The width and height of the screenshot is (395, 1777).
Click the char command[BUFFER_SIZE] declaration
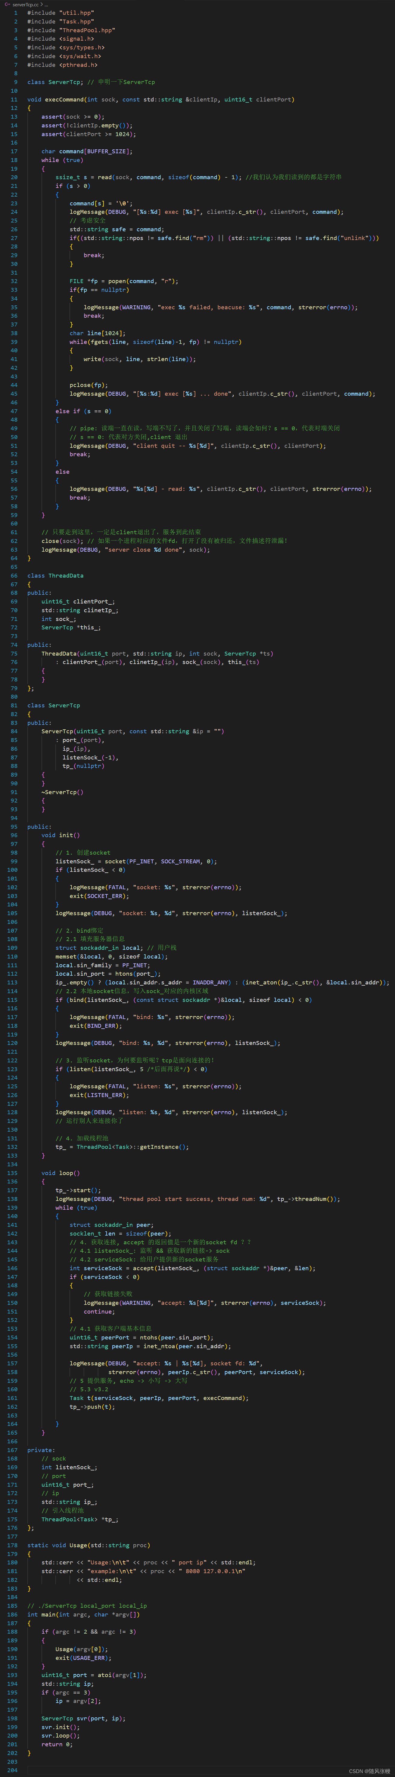[87, 151]
